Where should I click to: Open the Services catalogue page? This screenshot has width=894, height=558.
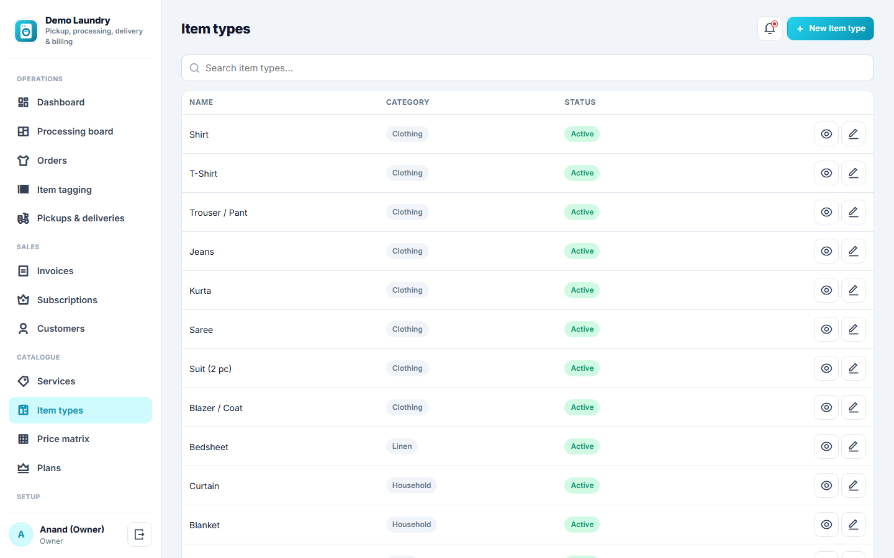[80, 381]
